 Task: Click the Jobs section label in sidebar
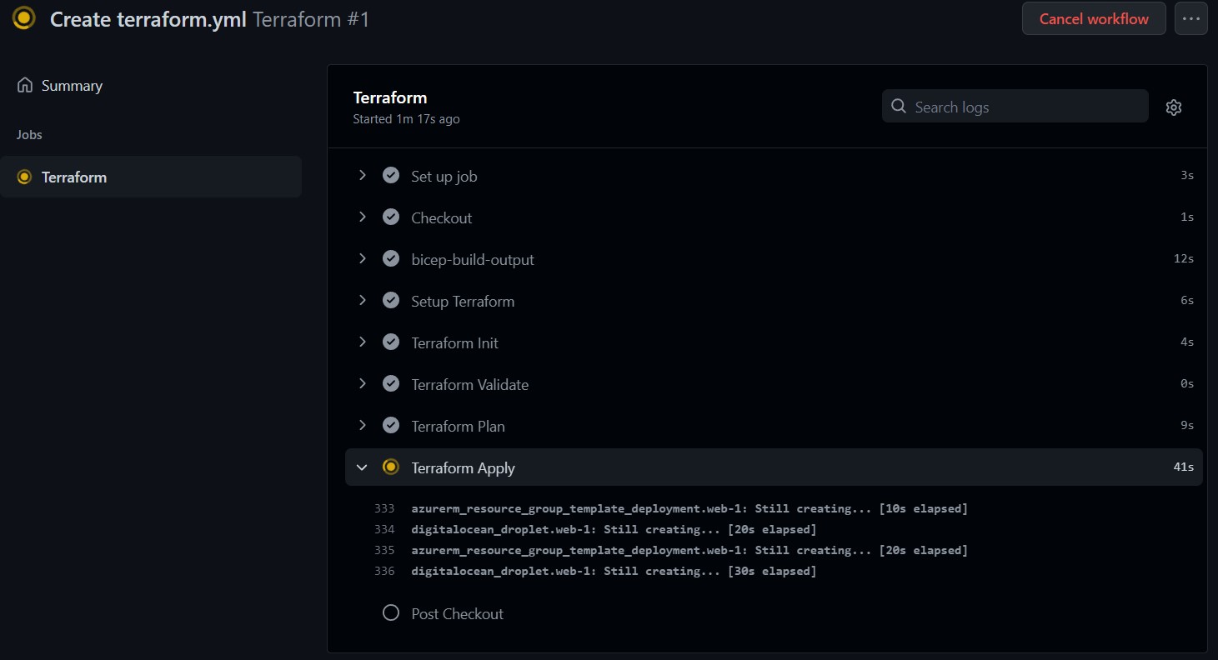click(x=29, y=134)
